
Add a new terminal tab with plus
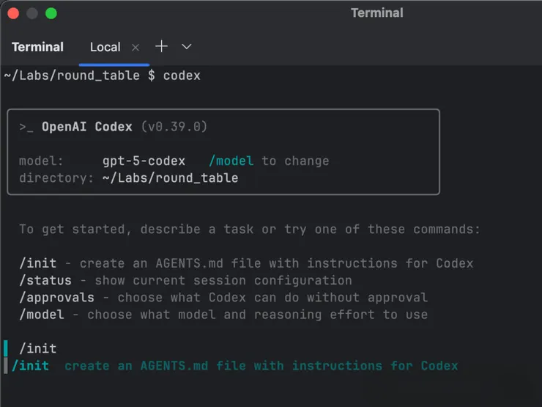tap(161, 46)
